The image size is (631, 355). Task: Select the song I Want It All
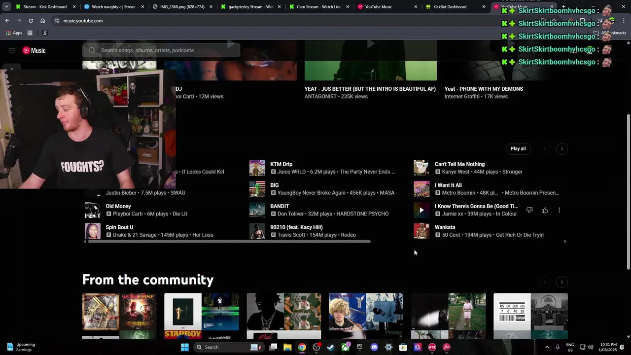[448, 185]
